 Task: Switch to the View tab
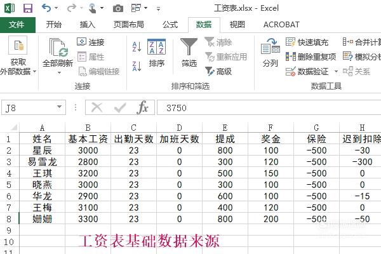click(237, 25)
